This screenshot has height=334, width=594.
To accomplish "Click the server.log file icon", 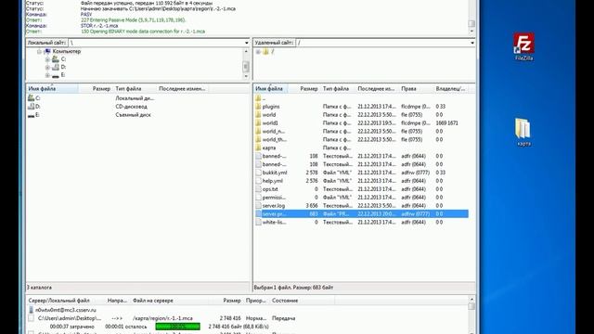I will (258, 206).
